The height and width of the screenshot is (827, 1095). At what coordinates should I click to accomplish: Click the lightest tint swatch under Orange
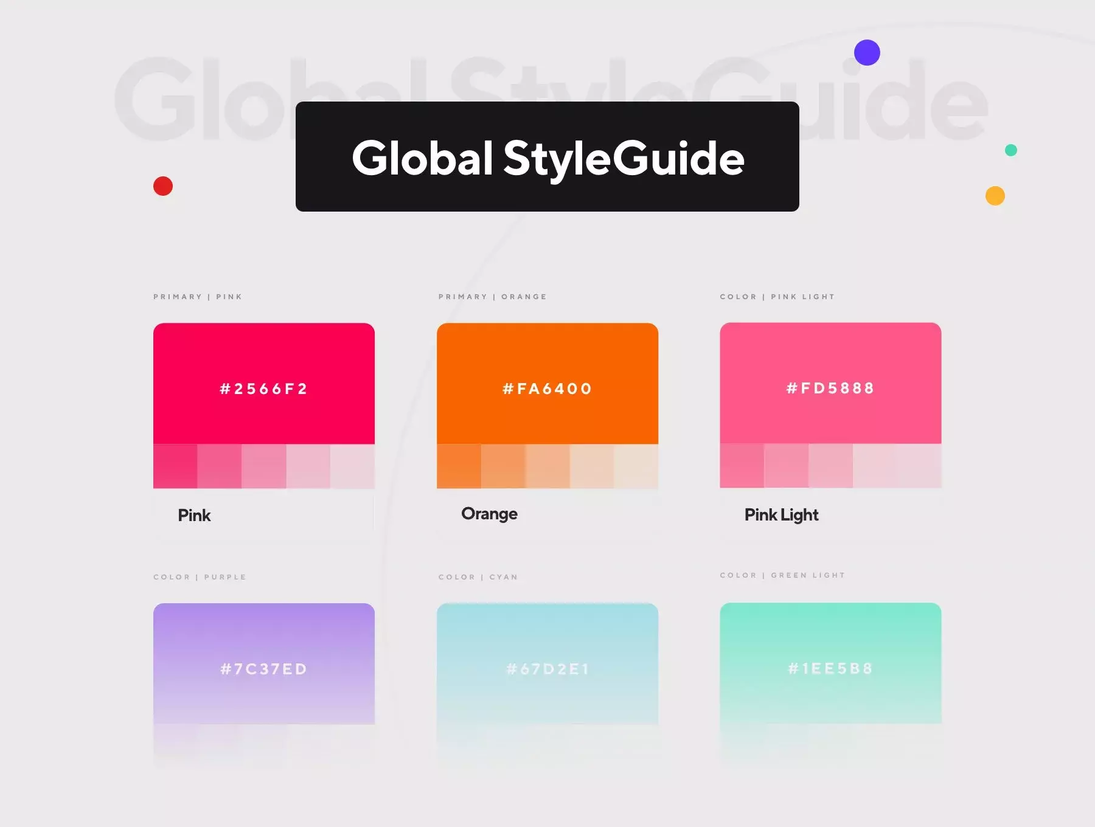(x=636, y=466)
